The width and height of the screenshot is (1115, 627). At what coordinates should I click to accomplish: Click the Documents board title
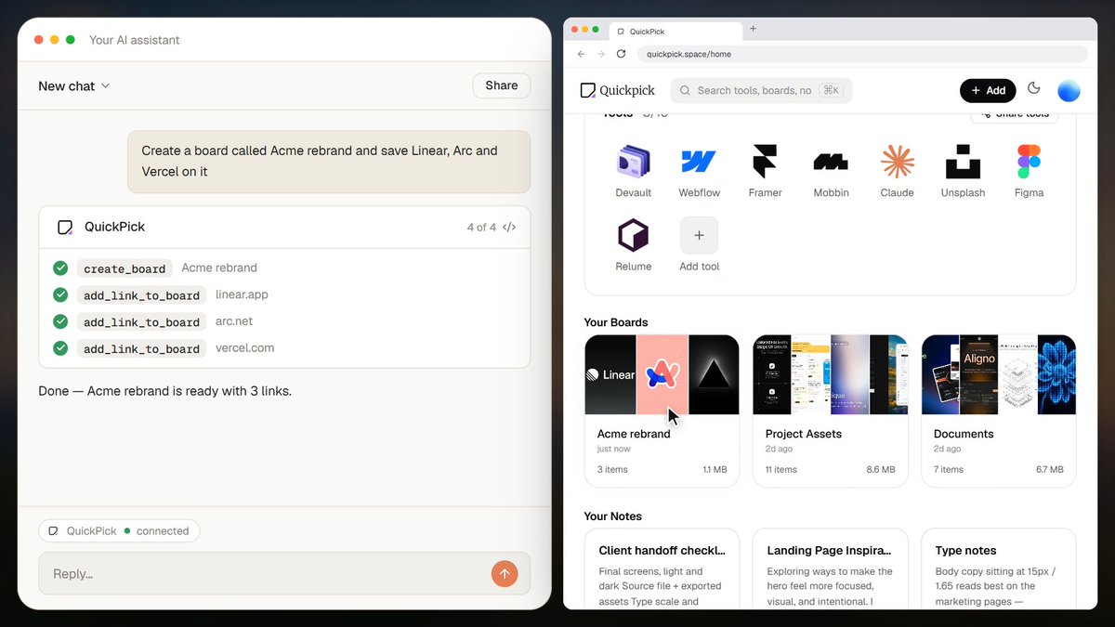(x=964, y=434)
